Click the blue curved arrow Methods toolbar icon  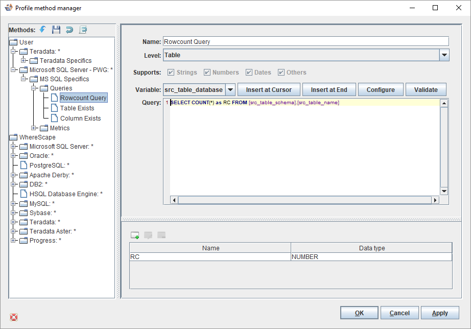pos(43,30)
